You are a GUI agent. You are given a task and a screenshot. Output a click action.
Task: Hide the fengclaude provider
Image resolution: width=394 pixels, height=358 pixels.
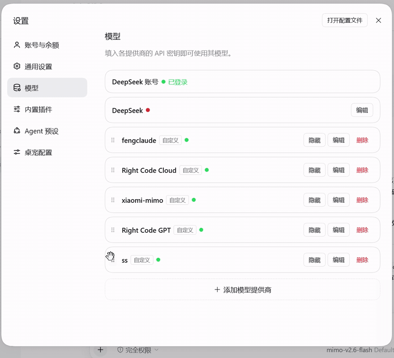(314, 140)
